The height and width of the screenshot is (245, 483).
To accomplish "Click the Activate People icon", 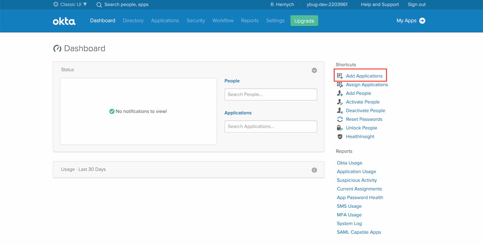I will tap(340, 102).
